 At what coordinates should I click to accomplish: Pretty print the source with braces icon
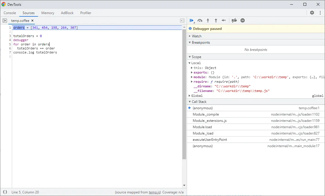(x=5, y=192)
